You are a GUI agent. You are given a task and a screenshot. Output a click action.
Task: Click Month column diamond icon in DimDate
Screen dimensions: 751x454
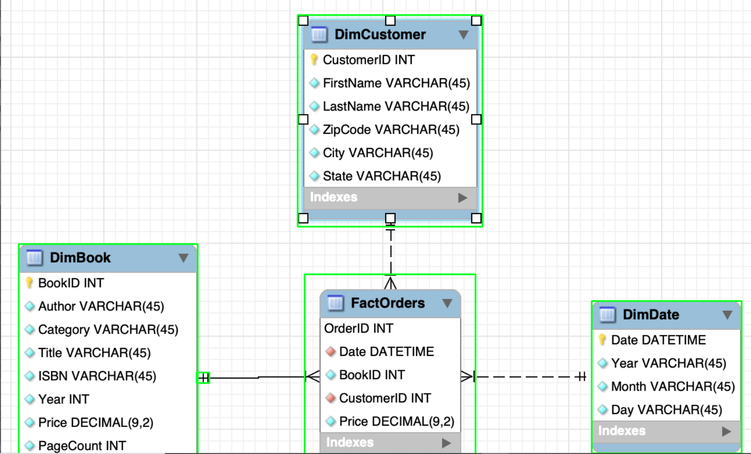[603, 387]
